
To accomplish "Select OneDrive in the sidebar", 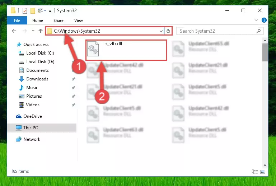I will 33,116.
